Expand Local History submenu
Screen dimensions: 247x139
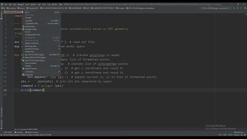pos(41,72)
